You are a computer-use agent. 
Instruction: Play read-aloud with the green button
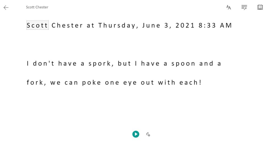tap(136, 134)
